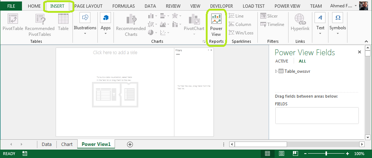Screen dimensions: 372x158
Task: Open the VIEW ribbon tab
Action: tap(195, 6)
